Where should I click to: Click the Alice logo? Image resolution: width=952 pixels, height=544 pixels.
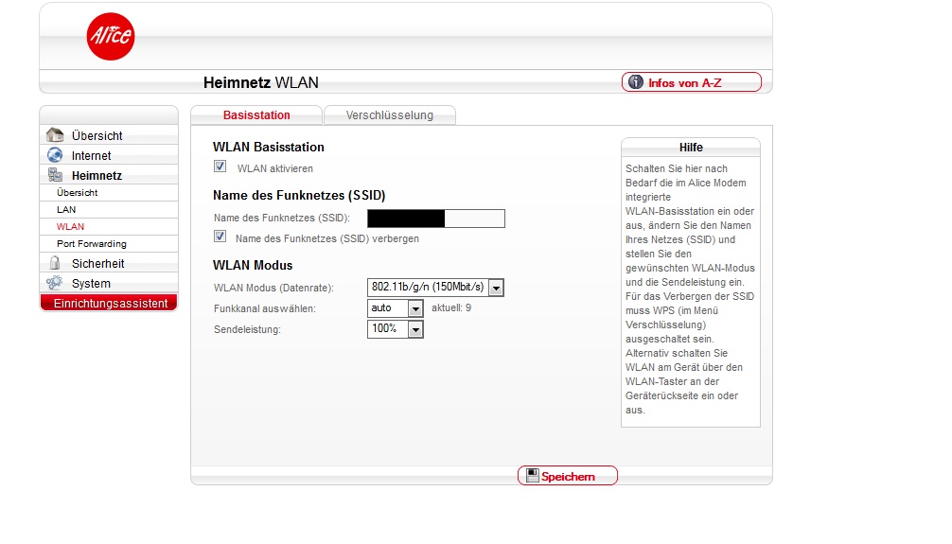click(x=110, y=36)
